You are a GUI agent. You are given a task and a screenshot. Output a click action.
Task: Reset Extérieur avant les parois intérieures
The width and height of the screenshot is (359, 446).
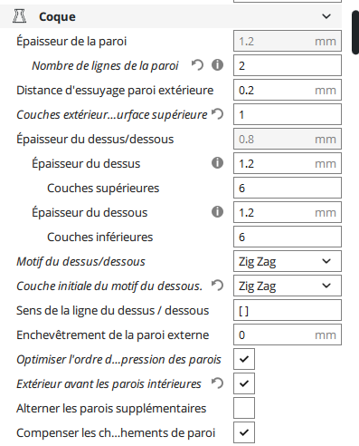coord(217,383)
